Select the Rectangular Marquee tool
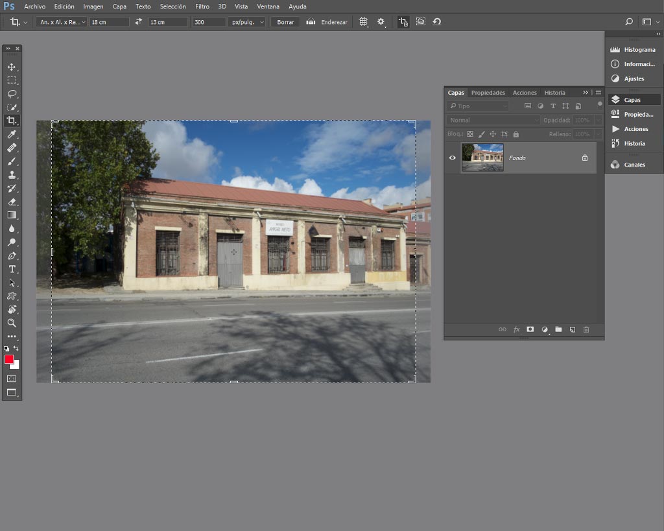This screenshot has width=664, height=531. (12, 80)
